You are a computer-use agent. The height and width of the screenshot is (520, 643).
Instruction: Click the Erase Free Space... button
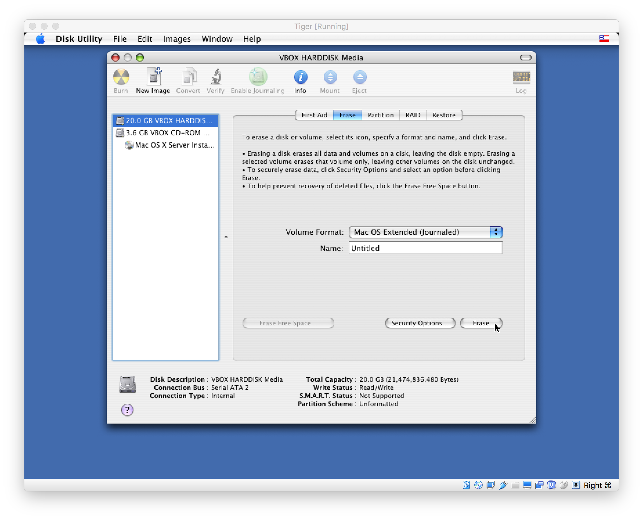pos(288,323)
